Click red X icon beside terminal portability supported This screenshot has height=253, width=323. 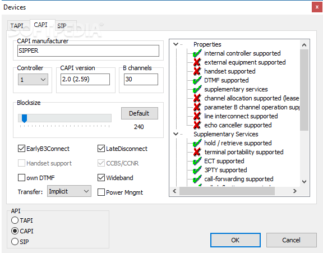[x=197, y=152]
